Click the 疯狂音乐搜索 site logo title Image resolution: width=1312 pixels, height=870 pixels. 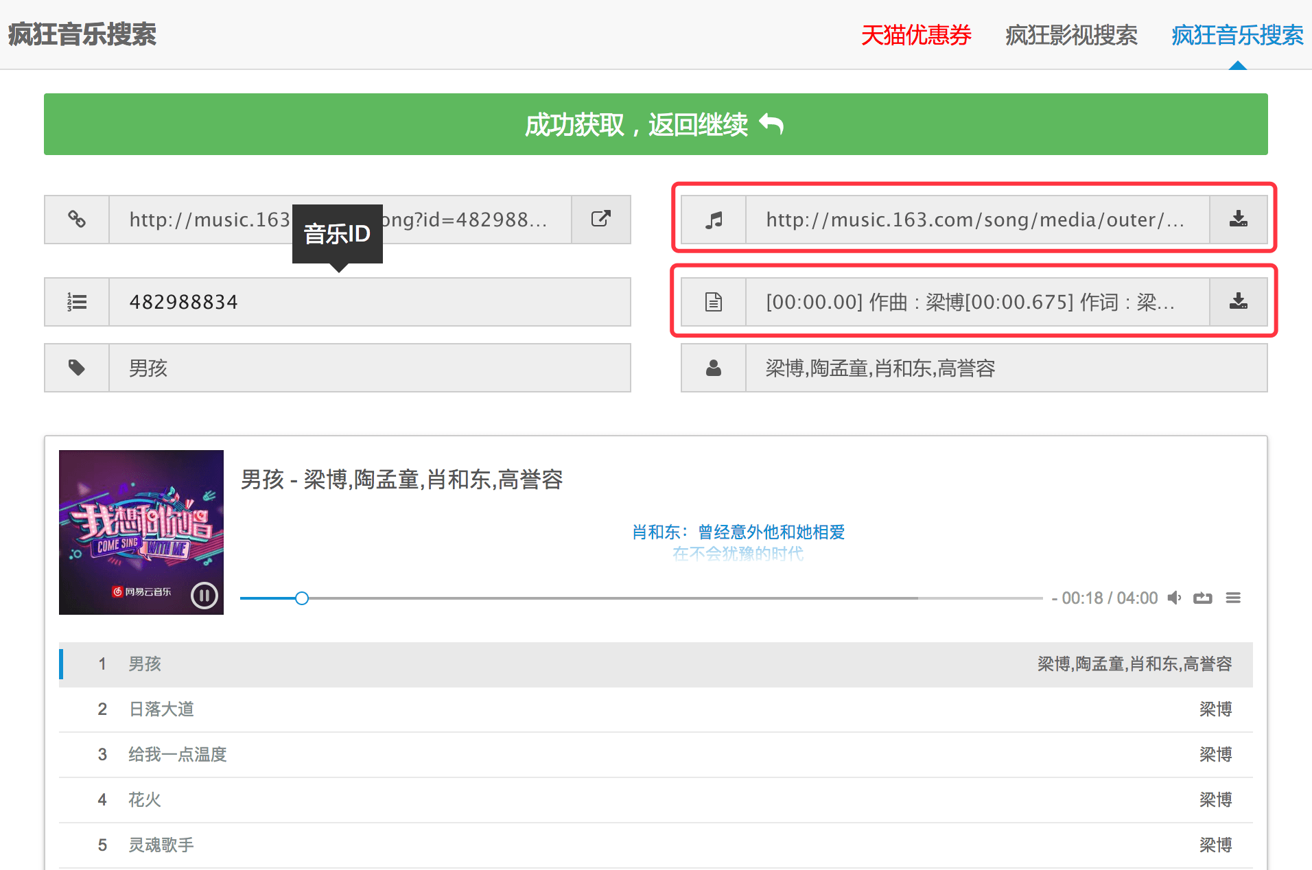tap(82, 34)
